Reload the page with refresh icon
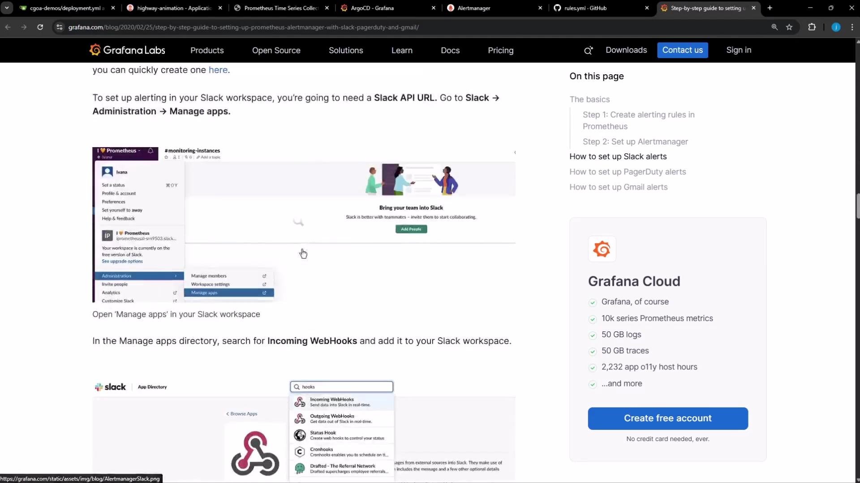Viewport: 860px width, 483px height. pyautogui.click(x=40, y=27)
